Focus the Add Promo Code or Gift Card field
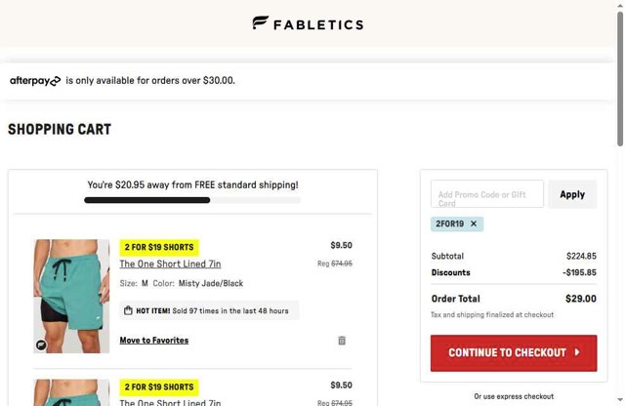Viewport: 625px width, 406px height. click(x=486, y=194)
